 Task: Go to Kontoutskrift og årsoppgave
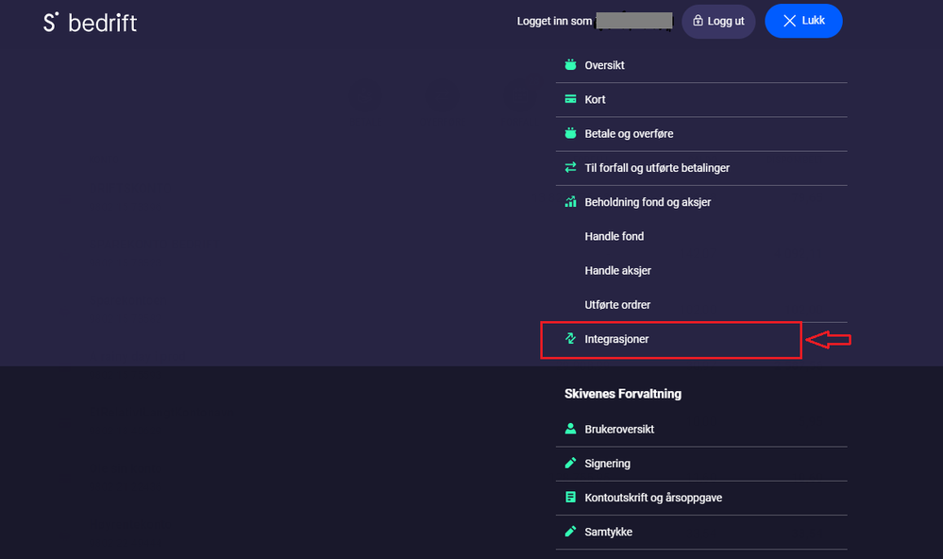tap(653, 498)
